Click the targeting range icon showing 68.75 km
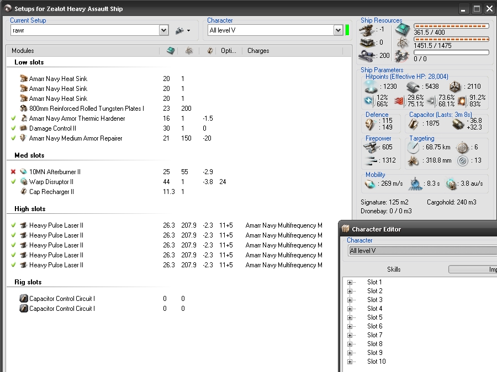 [413, 147]
